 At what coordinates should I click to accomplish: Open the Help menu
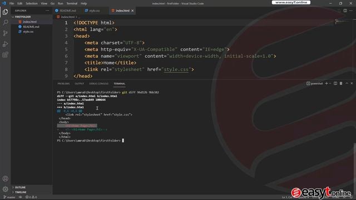click(x=84, y=3)
